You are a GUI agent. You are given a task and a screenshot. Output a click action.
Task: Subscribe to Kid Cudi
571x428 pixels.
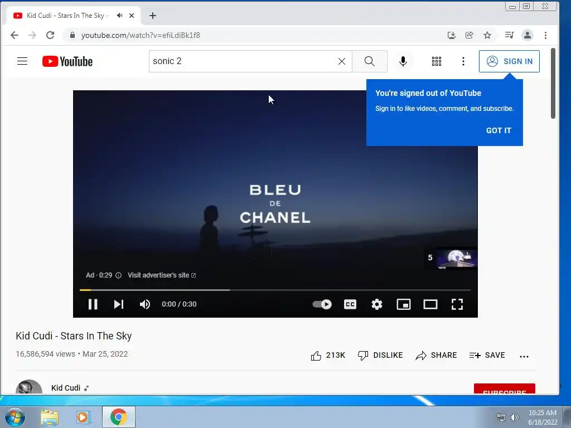[504, 388]
